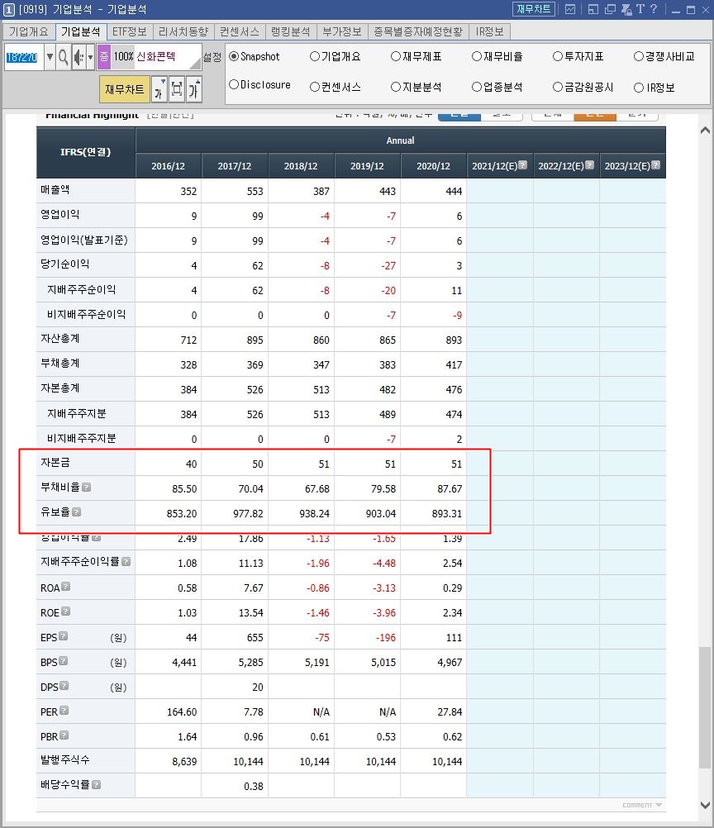Click the yellow 재무차트 button
This screenshot has height=828, width=714.
pyautogui.click(x=125, y=90)
